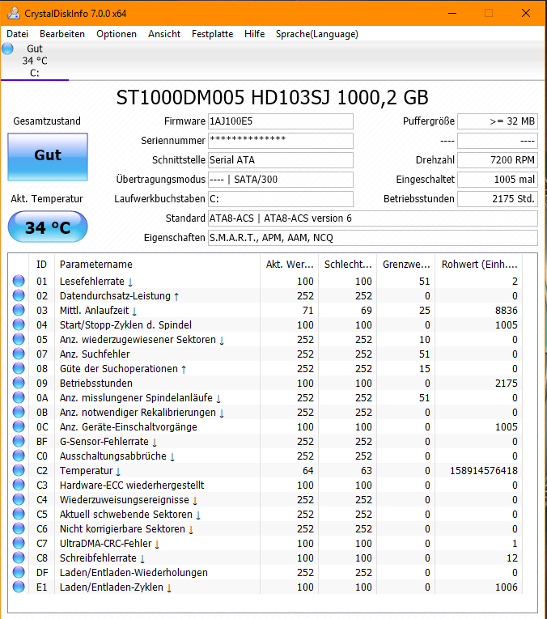Click the Akt. Temperatur label
Screen dimensions: 547x619
coord(47,198)
